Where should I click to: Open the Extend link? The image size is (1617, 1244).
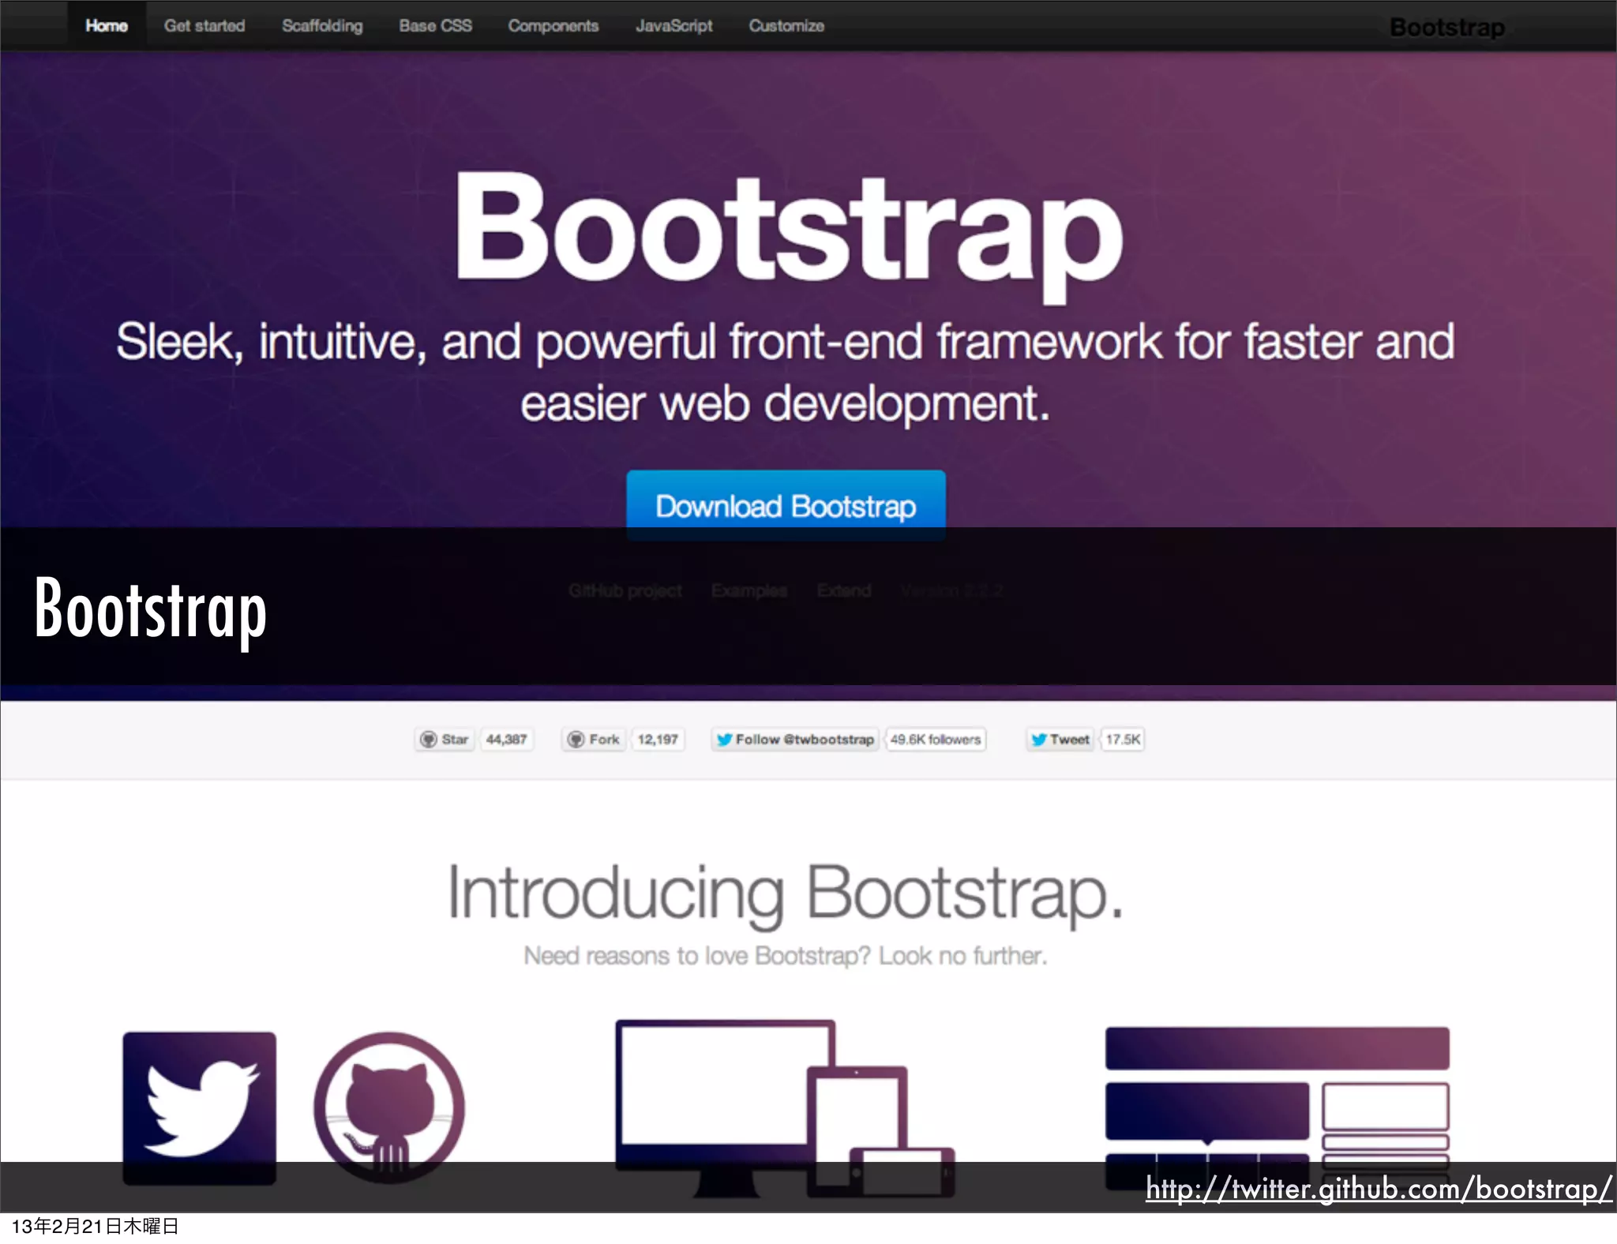click(x=844, y=591)
